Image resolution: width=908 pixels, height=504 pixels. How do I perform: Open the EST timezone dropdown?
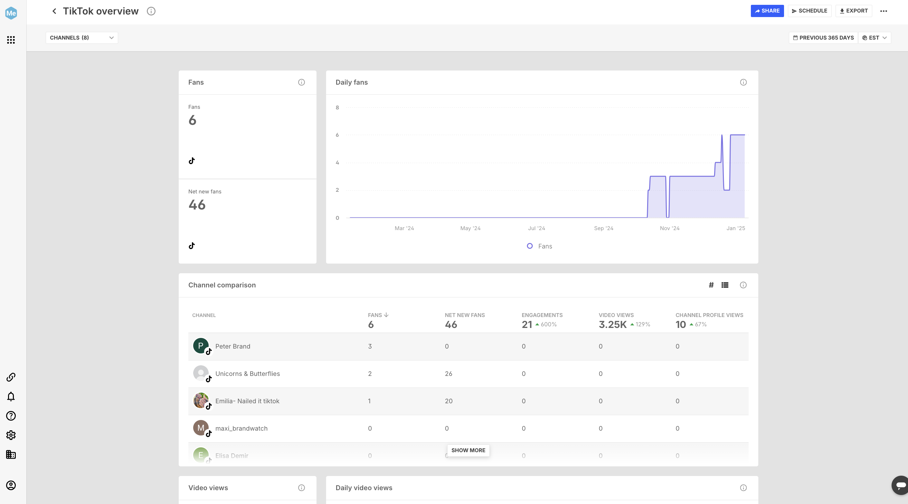click(875, 38)
